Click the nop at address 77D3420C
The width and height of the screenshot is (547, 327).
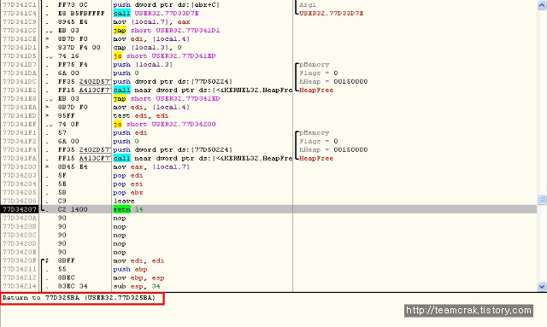[120, 236]
